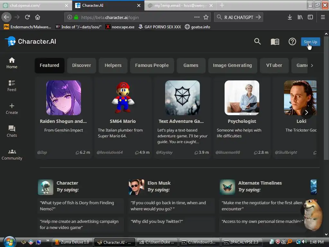
Task: Open the Firefox hamburger menu
Action: tap(323, 17)
